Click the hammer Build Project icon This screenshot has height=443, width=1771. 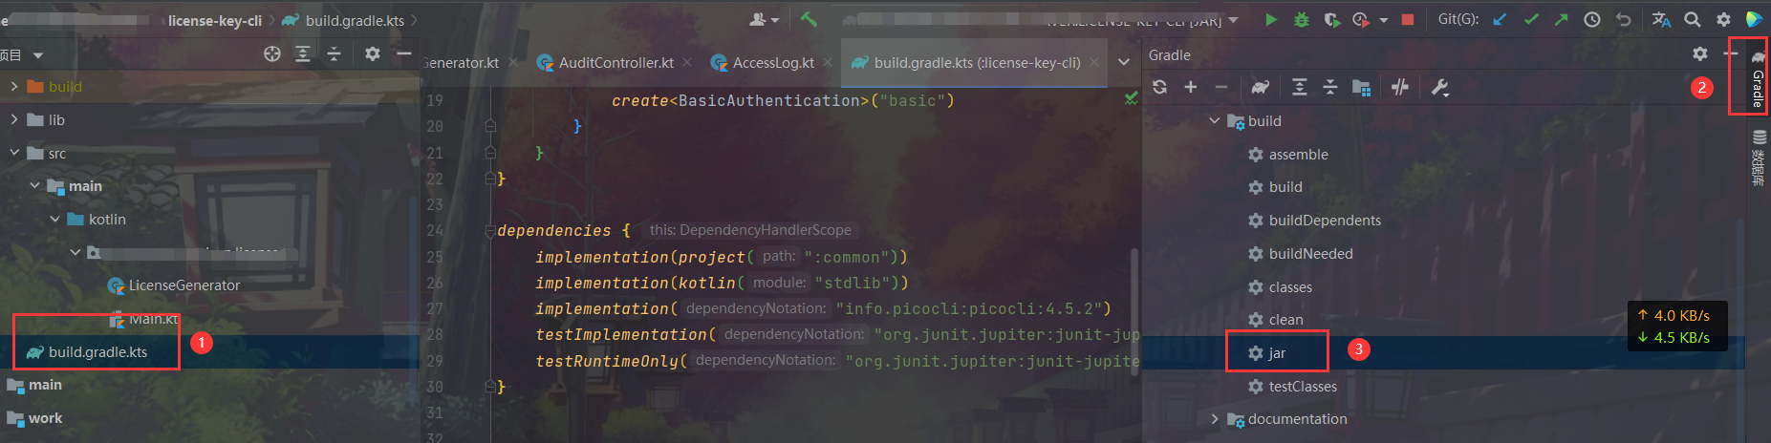(x=809, y=19)
